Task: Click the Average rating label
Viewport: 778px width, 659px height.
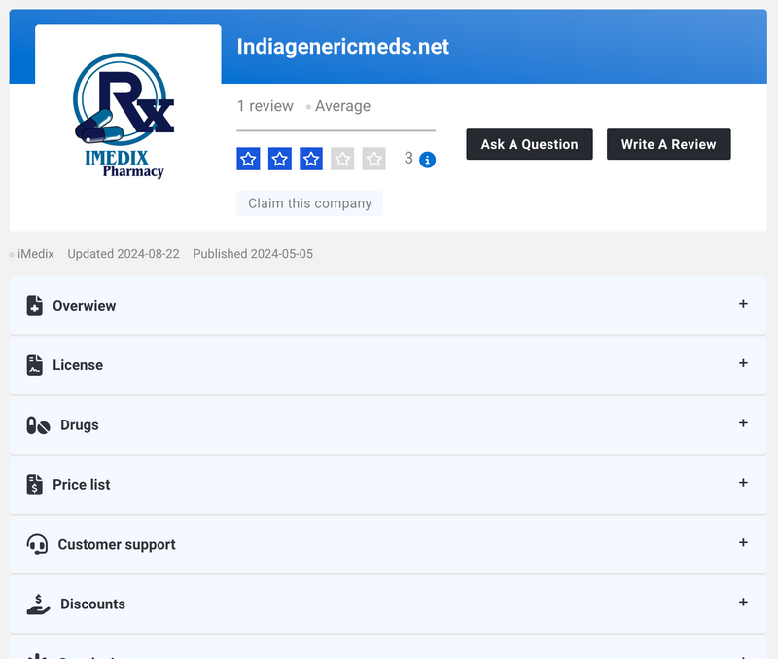Action: click(343, 106)
